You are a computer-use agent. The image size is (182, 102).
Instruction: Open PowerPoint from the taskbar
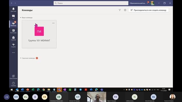[28, 90]
